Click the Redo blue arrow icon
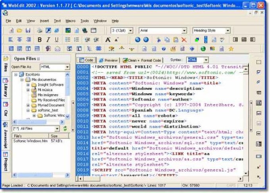The width and height of the screenshot is (270, 193). [x=146, y=40]
